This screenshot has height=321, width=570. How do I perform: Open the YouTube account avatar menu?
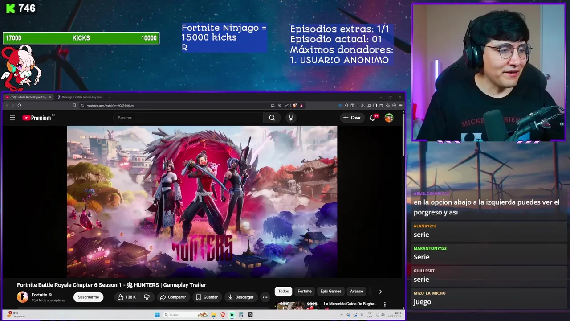[389, 118]
